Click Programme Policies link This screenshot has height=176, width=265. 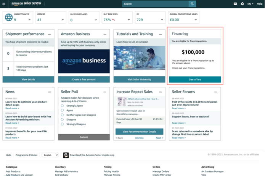[26, 155]
